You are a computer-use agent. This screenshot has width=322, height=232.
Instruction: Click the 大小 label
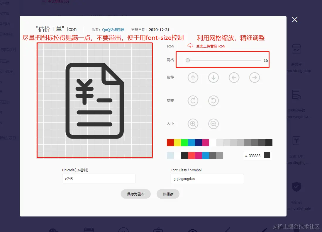[170, 124]
